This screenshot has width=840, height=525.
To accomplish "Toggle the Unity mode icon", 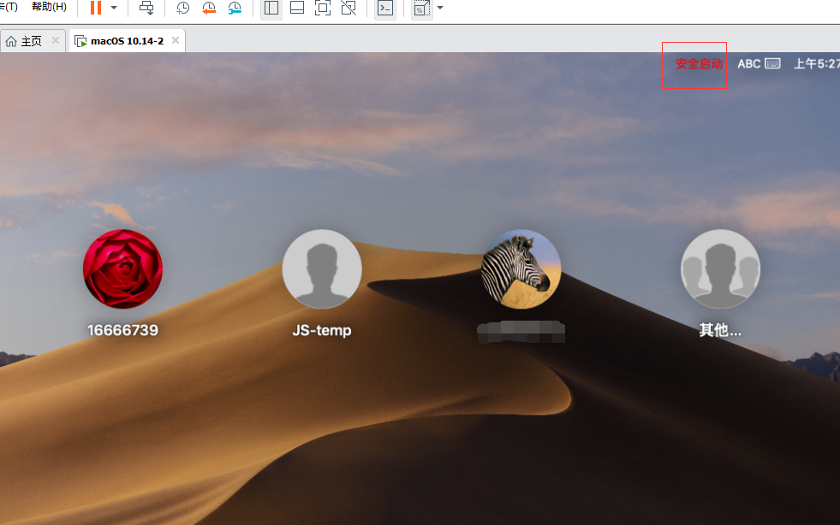I will click(349, 8).
